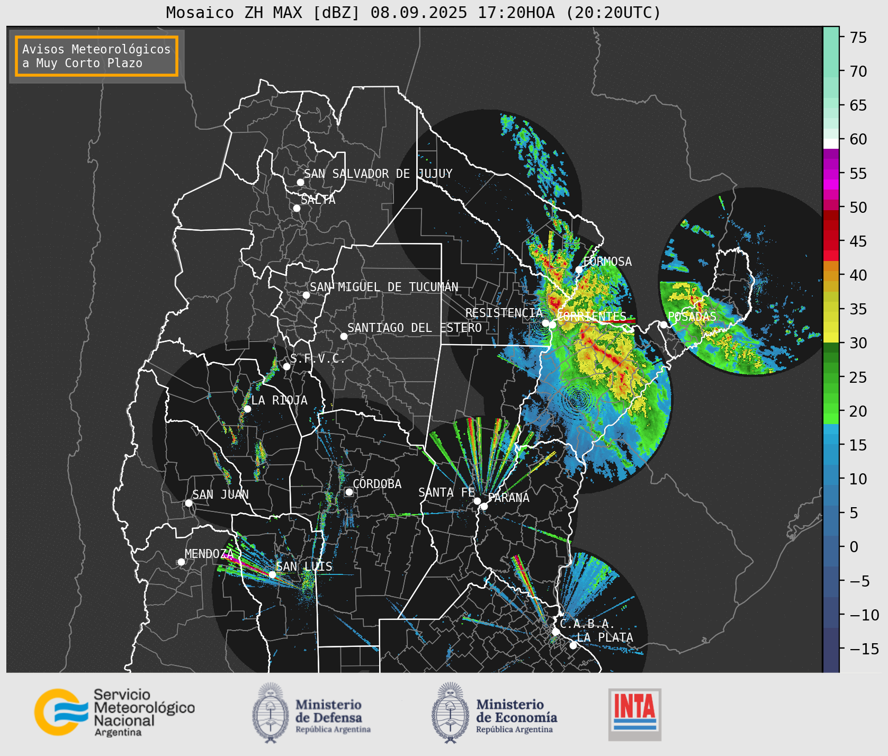Click the Posadas city marker dot
This screenshot has height=756, width=888.
coord(663,325)
